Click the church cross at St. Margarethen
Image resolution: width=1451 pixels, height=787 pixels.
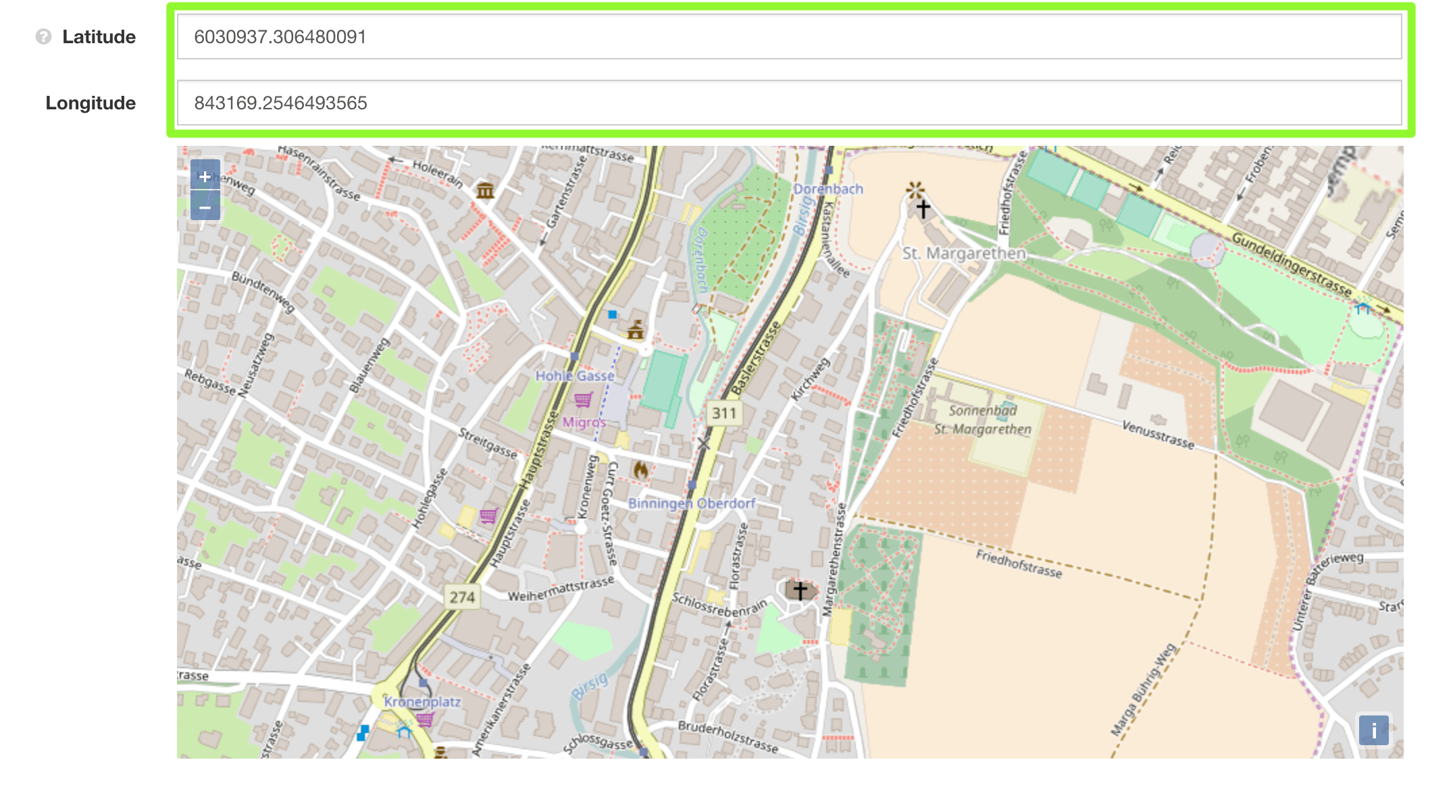[x=923, y=209]
